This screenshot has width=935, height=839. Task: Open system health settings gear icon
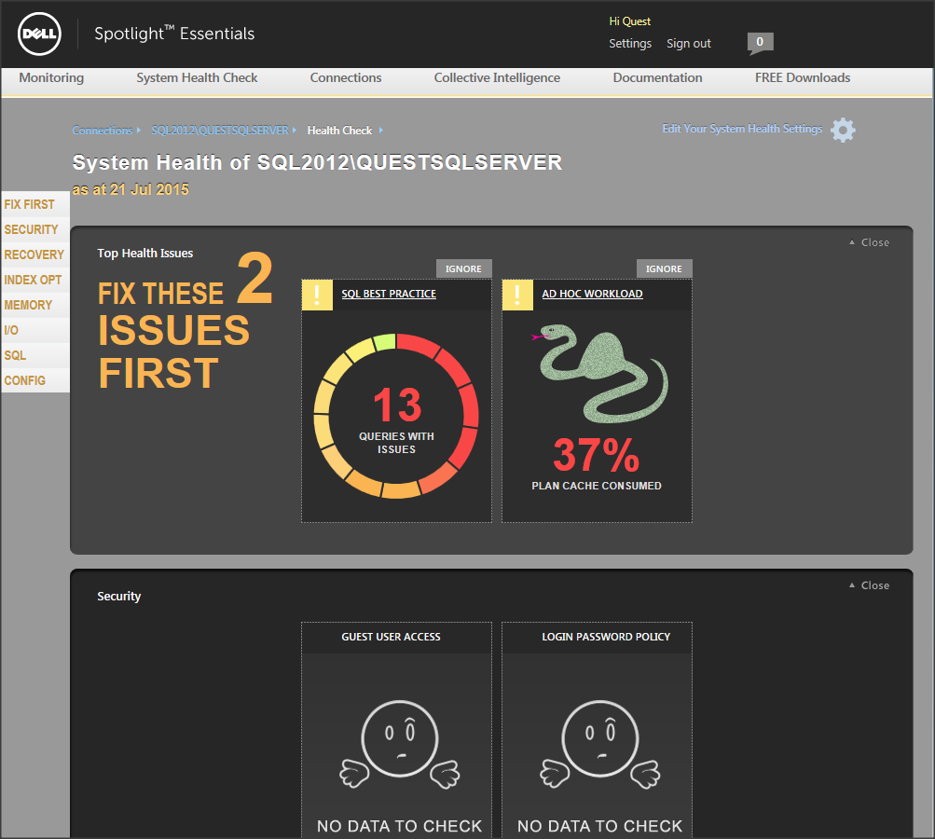(843, 130)
